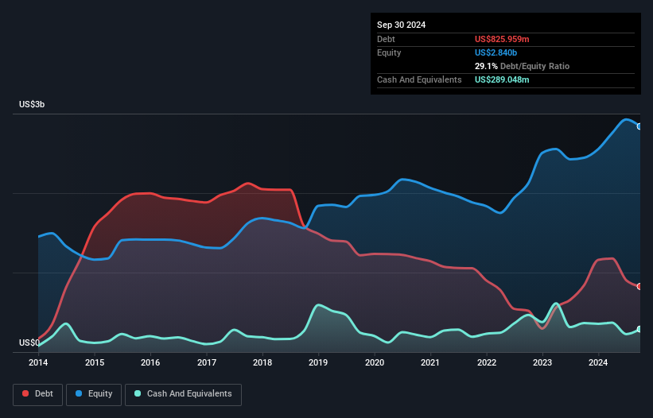Screen dimensions: 653x418
Task: Click the 2019 axis label
Action: coord(318,362)
